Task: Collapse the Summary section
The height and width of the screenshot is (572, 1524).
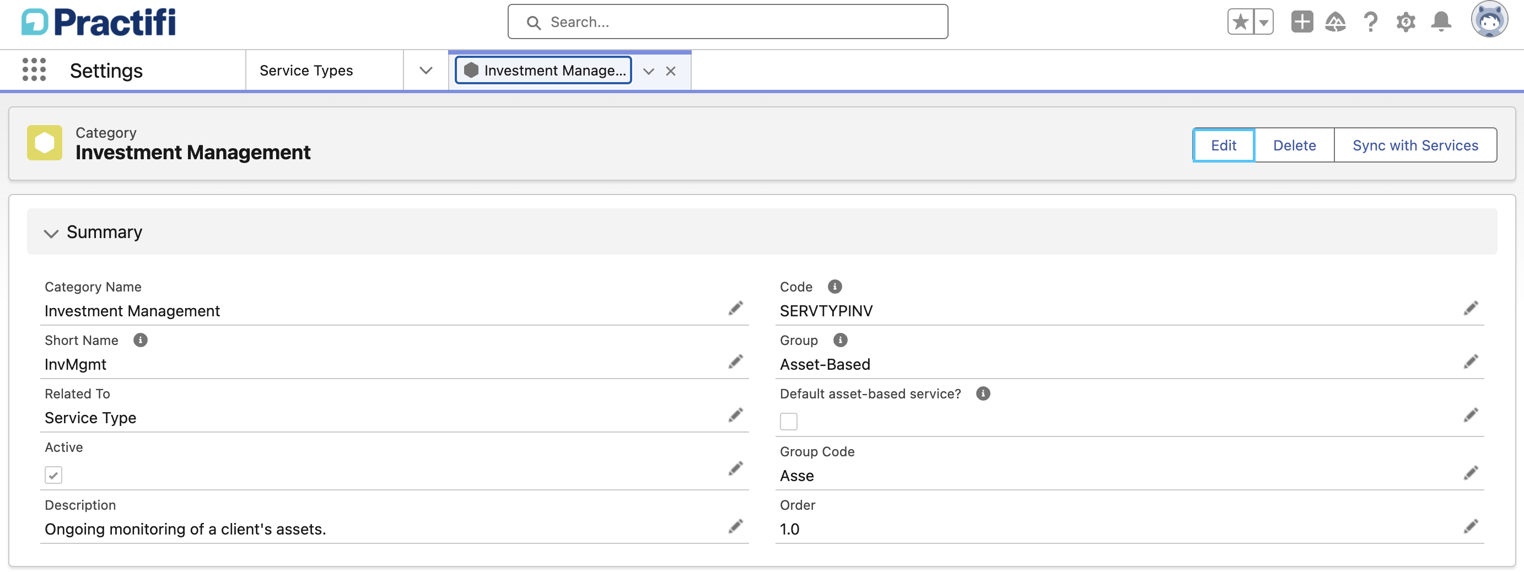Action: click(x=51, y=233)
